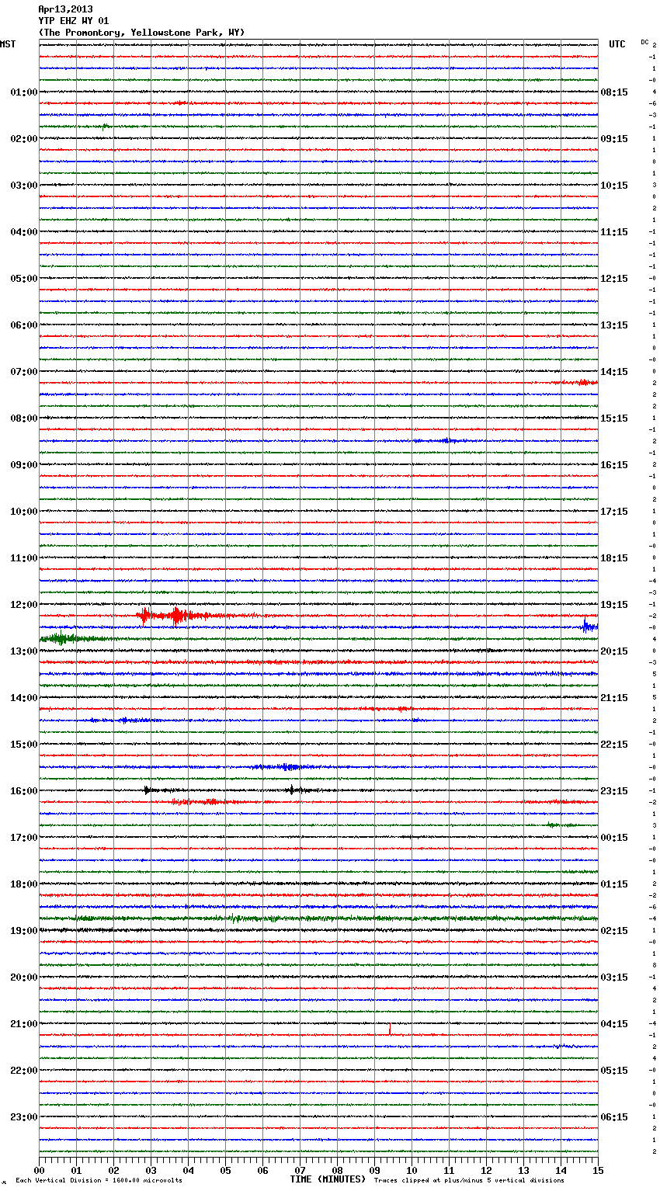Click the 22:15 UTC time label
660x1191 pixels.
pos(614,745)
